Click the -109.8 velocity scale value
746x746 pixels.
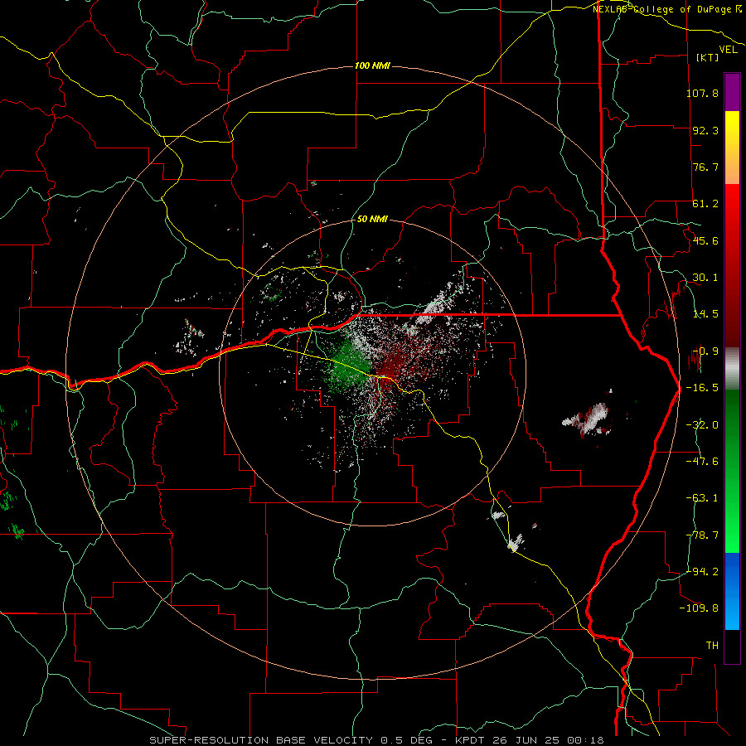pos(699,608)
